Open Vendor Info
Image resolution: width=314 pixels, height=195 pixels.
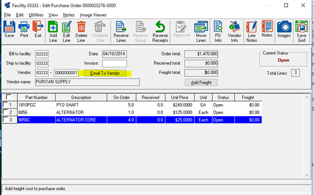tap(234, 32)
